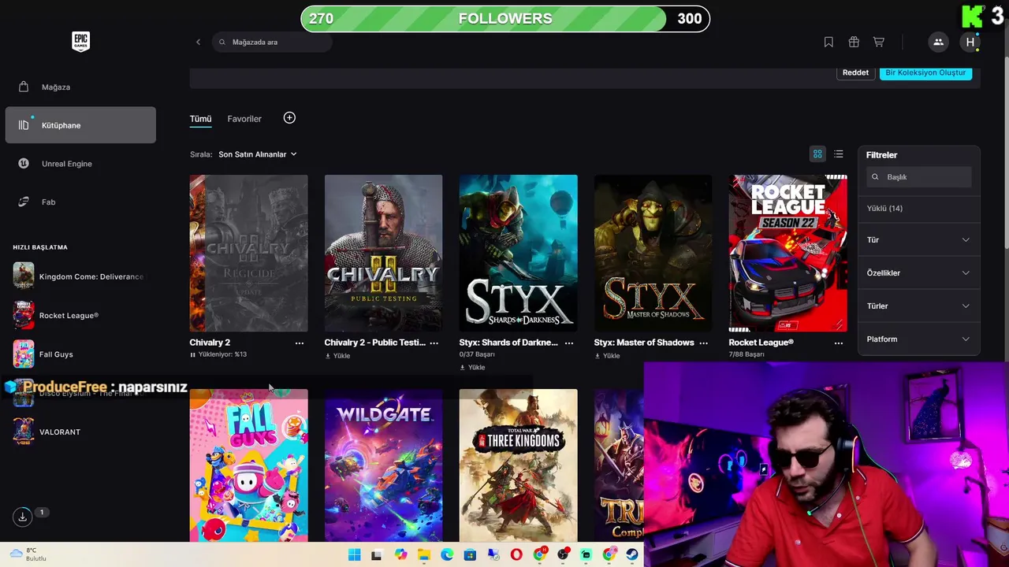Pause Chivalry 2 download at Yükleniyor %13
This screenshot has width=1009, height=567.
(218, 354)
